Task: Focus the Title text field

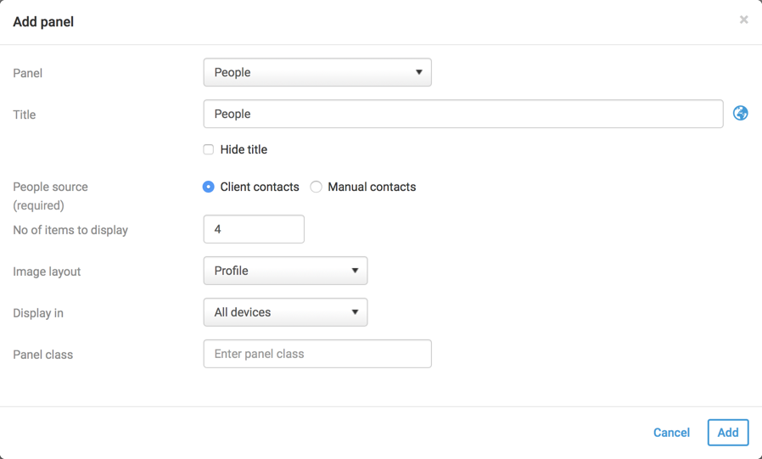Action: [462, 115]
